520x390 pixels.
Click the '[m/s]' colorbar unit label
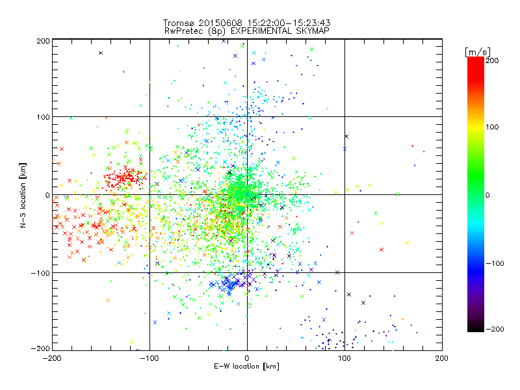pos(478,52)
